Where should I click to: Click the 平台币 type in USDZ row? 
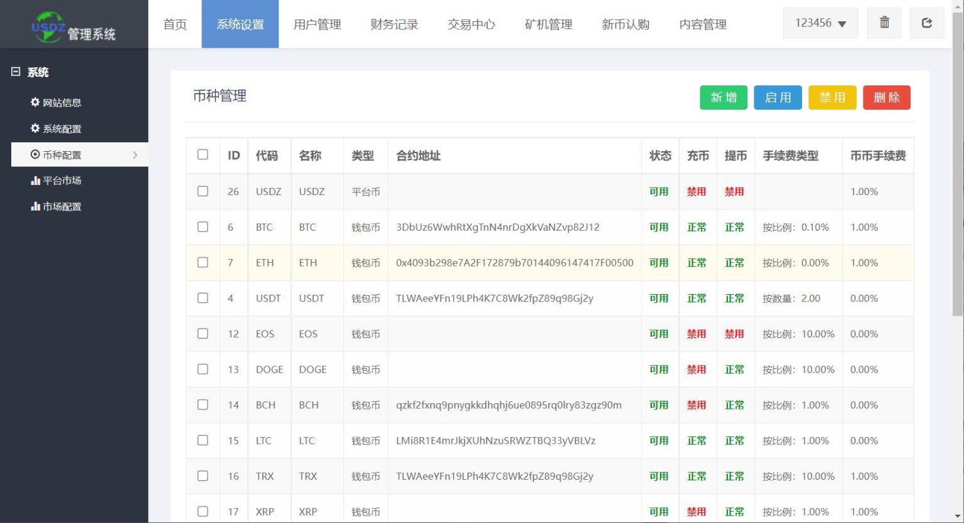pos(366,191)
